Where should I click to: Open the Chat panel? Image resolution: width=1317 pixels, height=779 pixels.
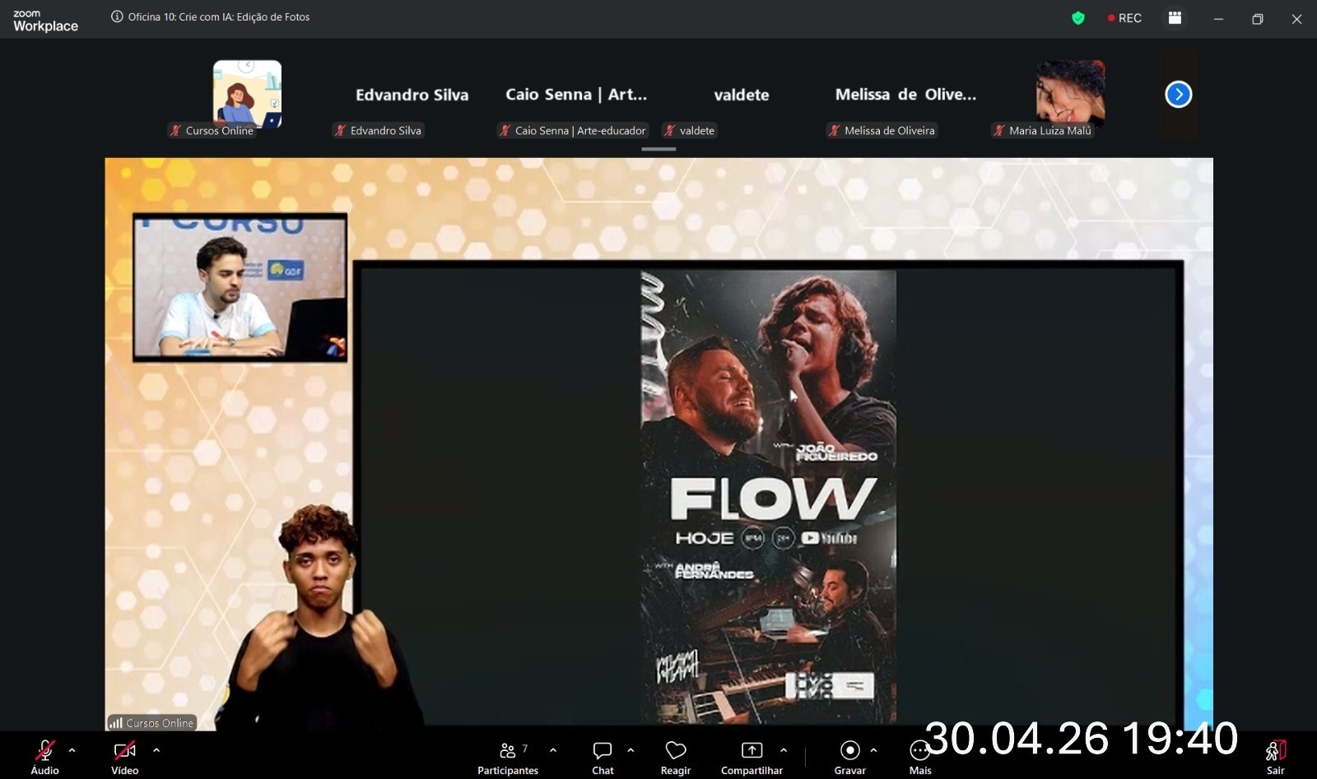point(603,757)
